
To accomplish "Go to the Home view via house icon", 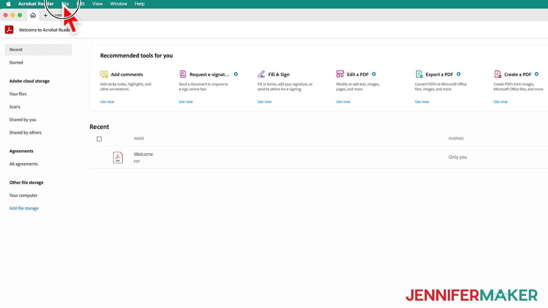I will (x=33, y=15).
